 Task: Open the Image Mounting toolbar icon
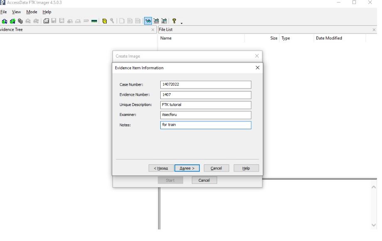20,21
